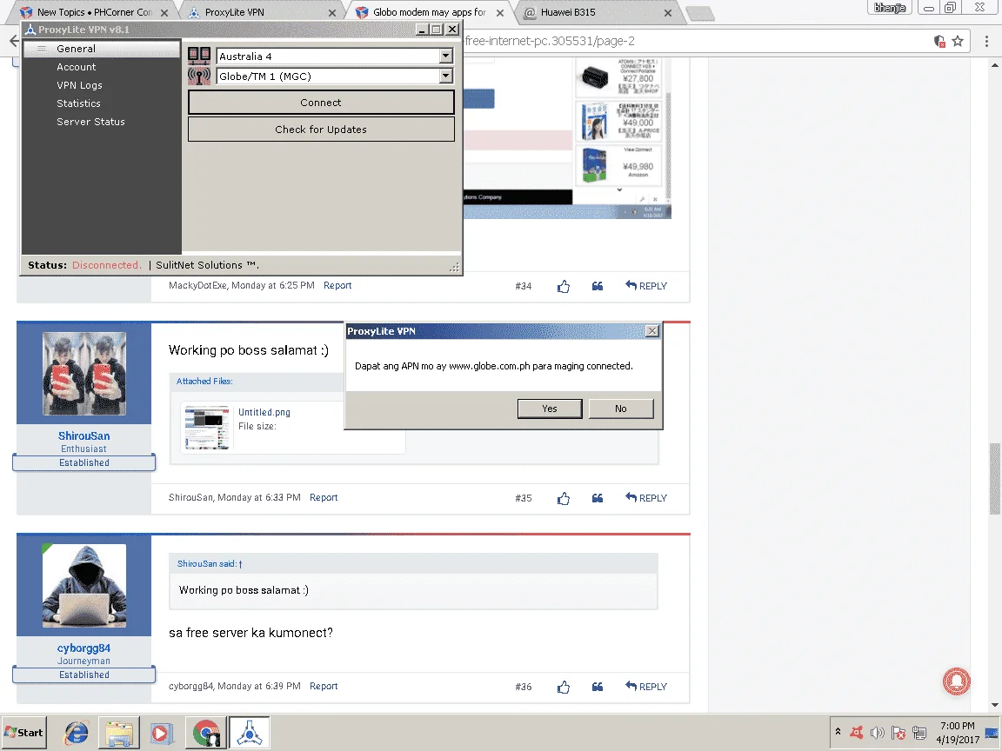Click cyborgg84's hooded avatar image
Viewport: 1002px width, 751px height.
point(83,586)
